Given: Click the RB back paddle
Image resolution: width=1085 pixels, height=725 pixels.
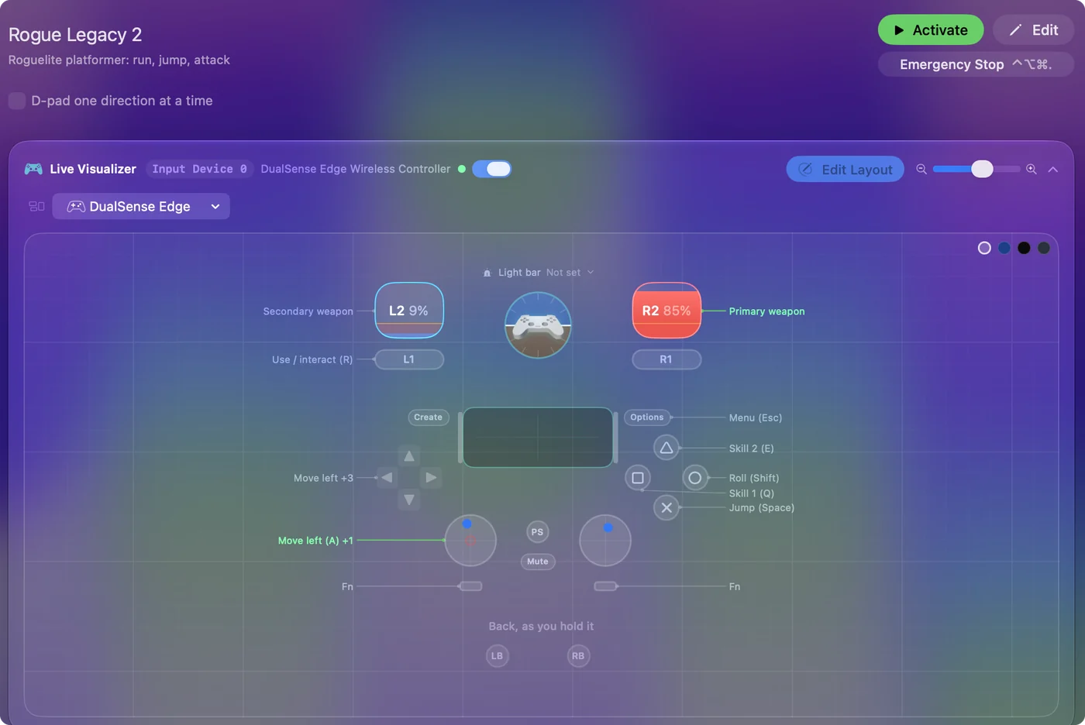Looking at the screenshot, I should [578, 656].
